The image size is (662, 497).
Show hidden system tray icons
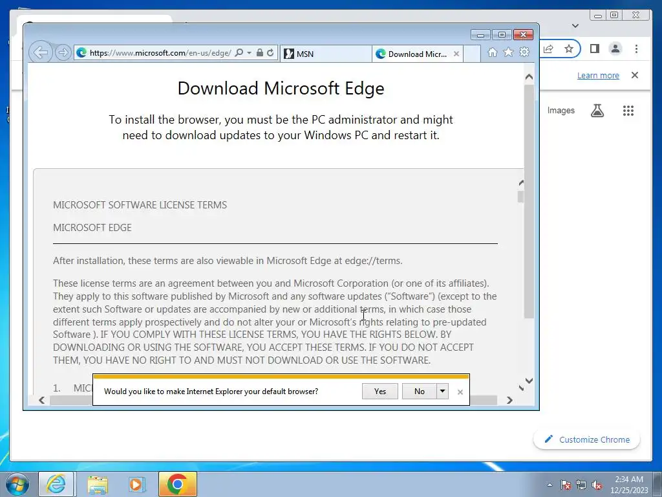pos(550,485)
